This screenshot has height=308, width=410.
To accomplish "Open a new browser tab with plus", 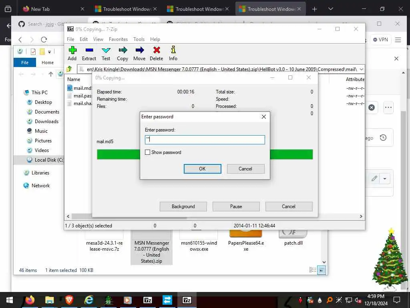I will pyautogui.click(x=315, y=9).
